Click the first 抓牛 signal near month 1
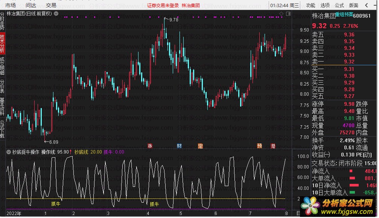The image size is (379, 218). (x=56, y=204)
